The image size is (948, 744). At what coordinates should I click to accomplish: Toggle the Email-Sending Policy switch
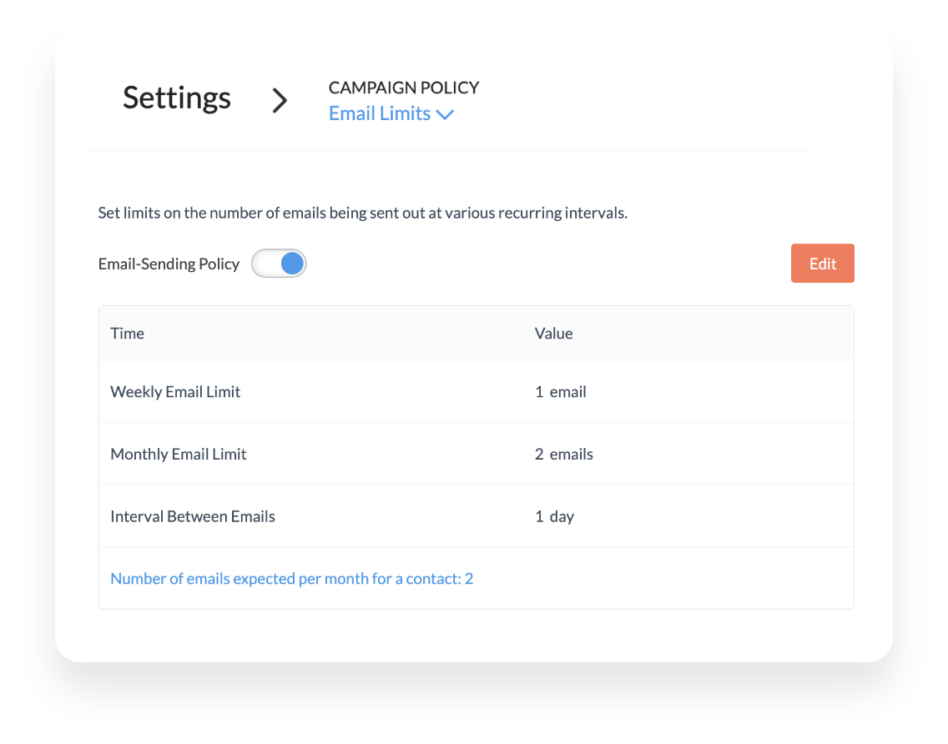[279, 264]
